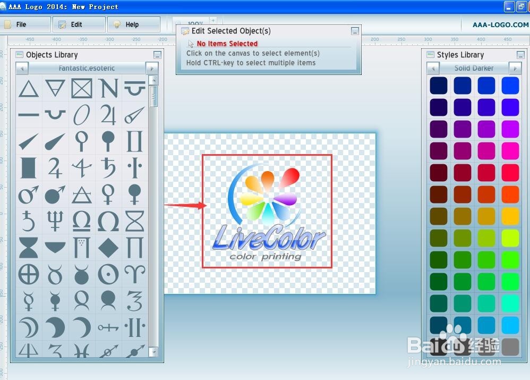Image resolution: width=530 pixels, height=380 pixels.
Task: Open the Fantastic.esoteric category list
Action: click(x=87, y=69)
